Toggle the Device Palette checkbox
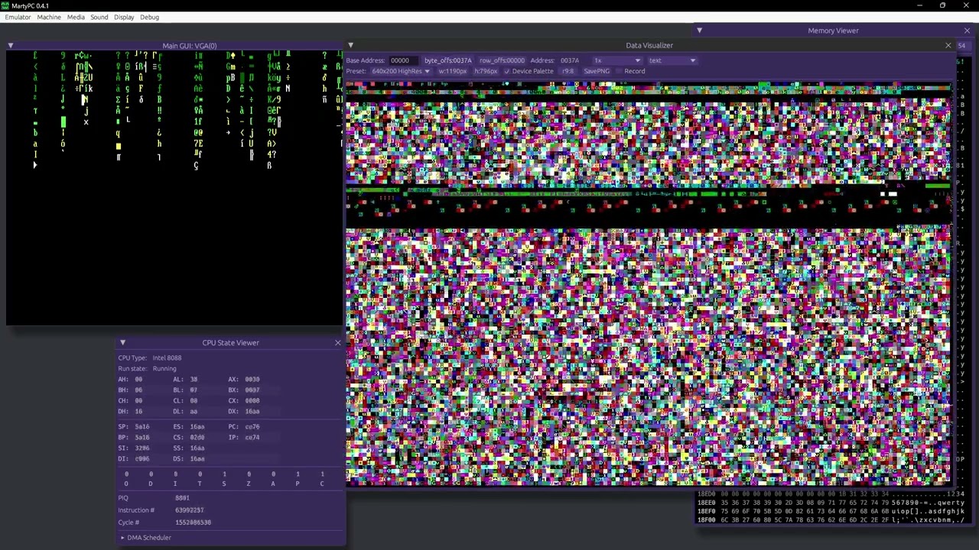This screenshot has width=979, height=550. [506, 71]
